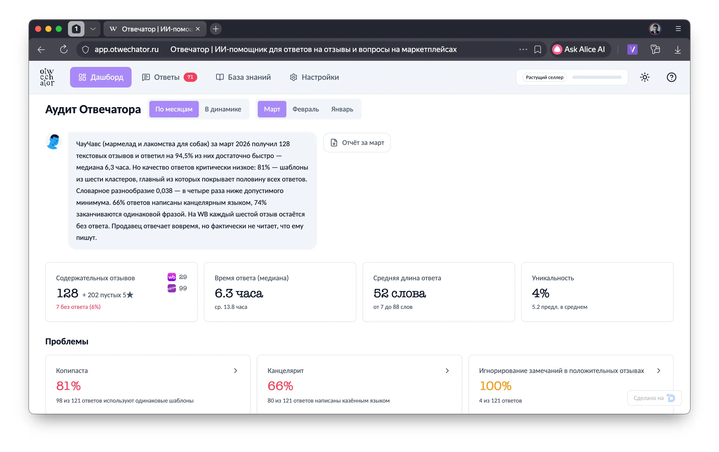The width and height of the screenshot is (719, 452).
Task: Switch view to 'В динамике'
Action: (223, 109)
